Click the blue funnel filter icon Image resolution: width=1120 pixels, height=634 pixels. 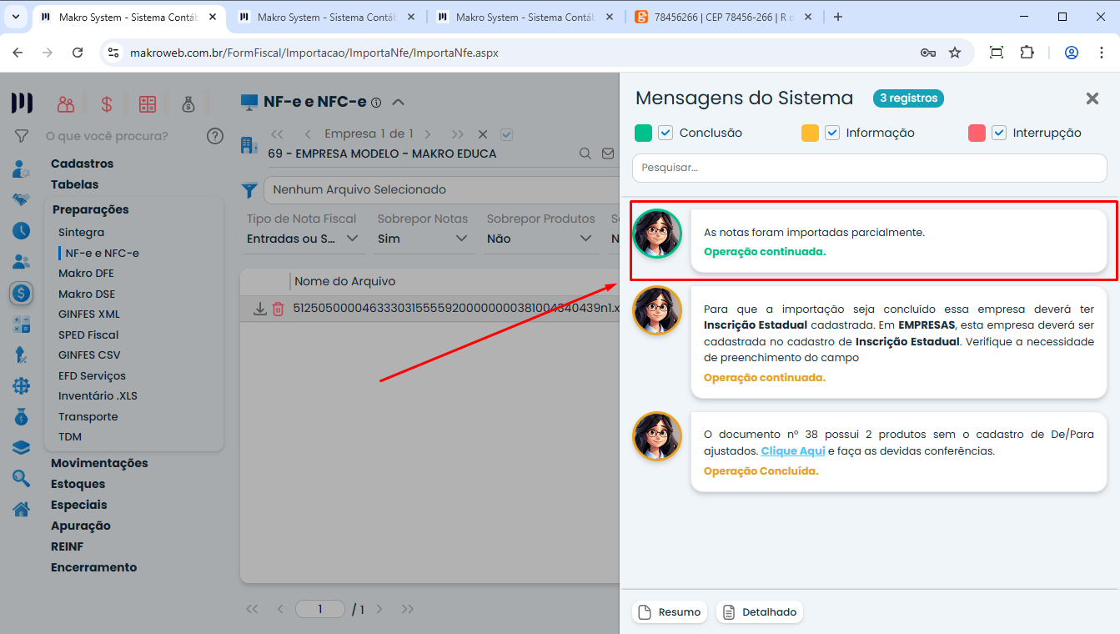249,190
